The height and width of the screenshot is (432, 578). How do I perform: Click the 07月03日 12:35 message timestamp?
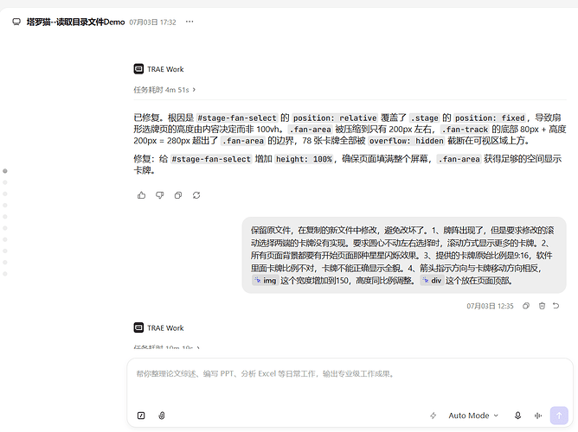click(490, 306)
